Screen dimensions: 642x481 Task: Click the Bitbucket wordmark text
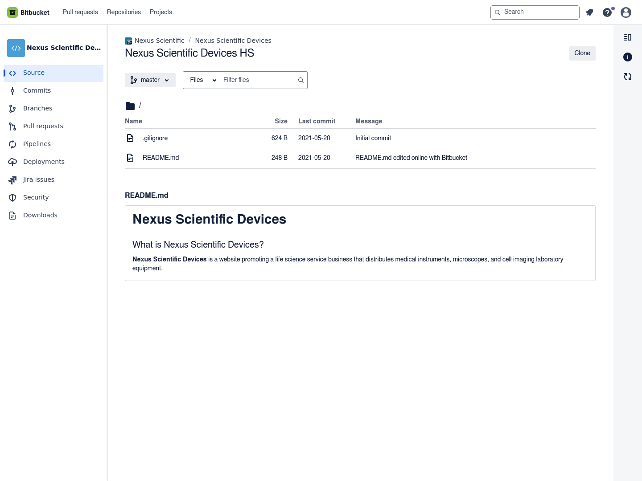pos(35,12)
